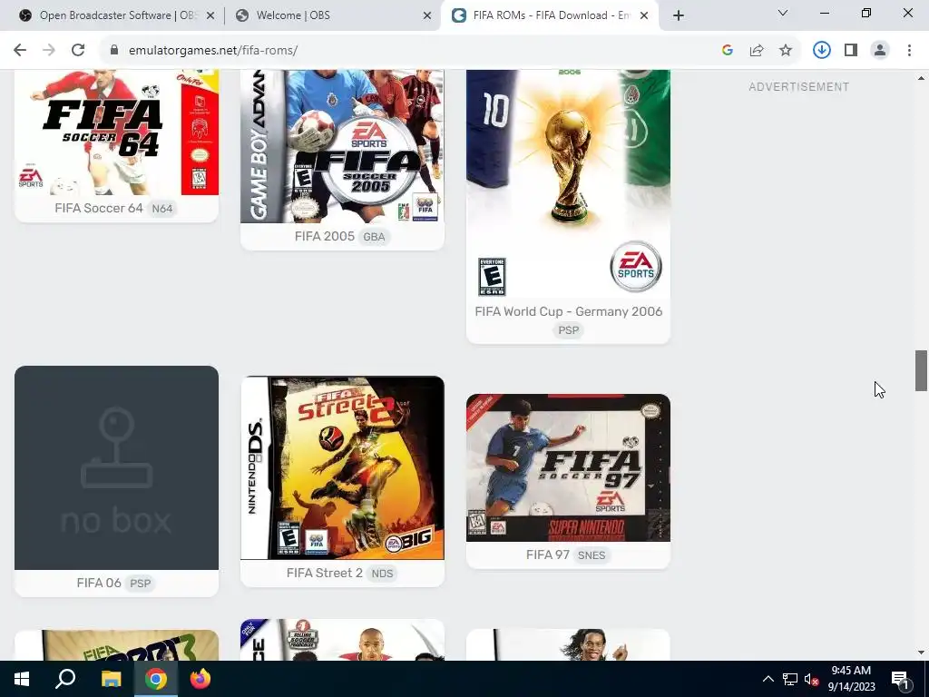Screen dimensions: 929x697
Task: Show hidden system tray icons
Action: [x=768, y=679]
